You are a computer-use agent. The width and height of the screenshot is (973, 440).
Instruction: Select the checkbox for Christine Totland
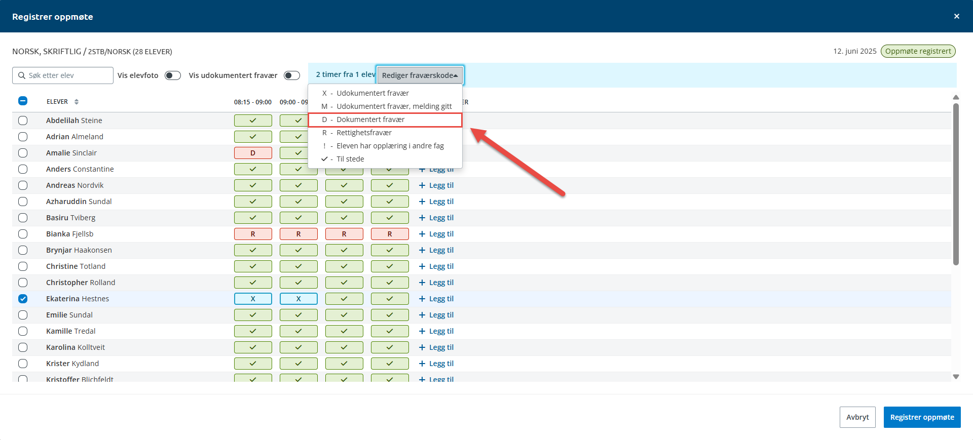(23, 266)
